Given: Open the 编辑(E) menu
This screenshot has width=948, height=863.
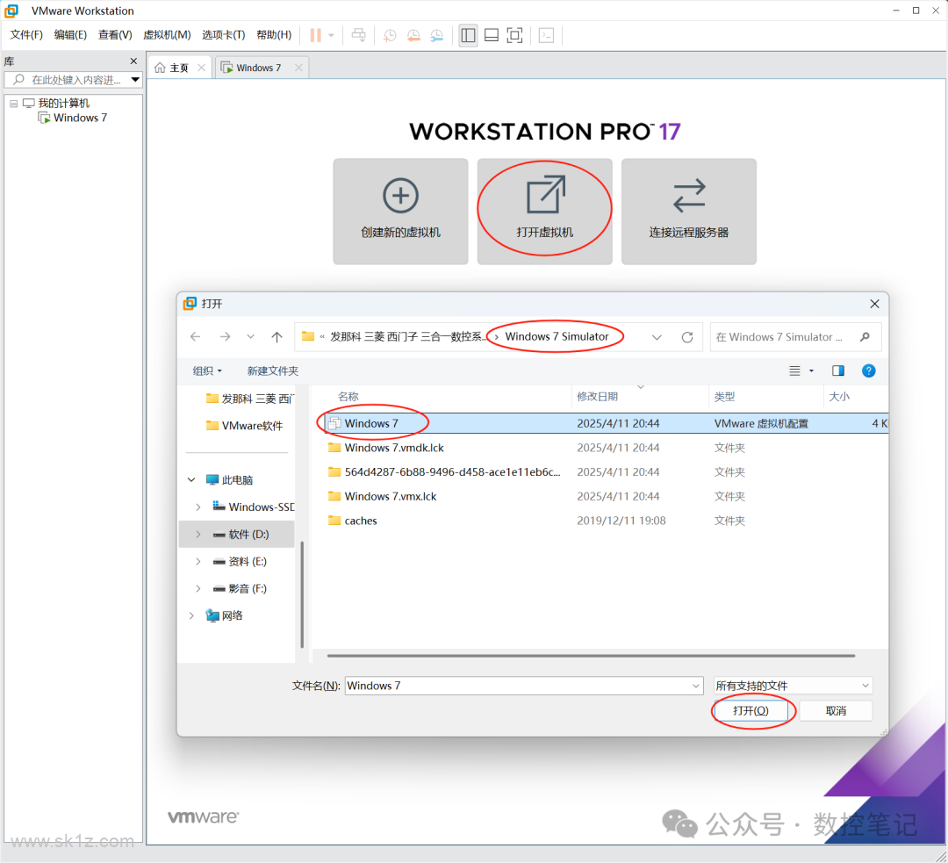Looking at the screenshot, I should 70,34.
